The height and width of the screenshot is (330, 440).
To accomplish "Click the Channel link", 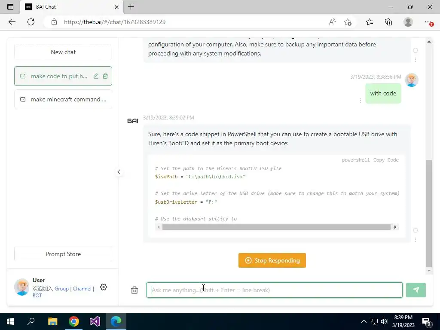I will pos(82,289).
